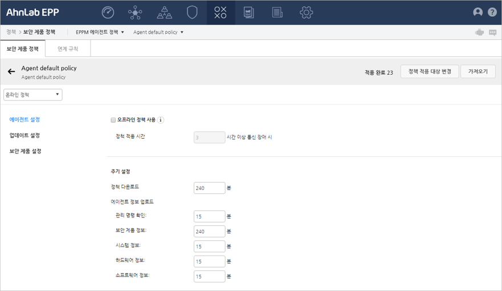Click the user account icon
The image size is (502, 291).
(x=477, y=13)
